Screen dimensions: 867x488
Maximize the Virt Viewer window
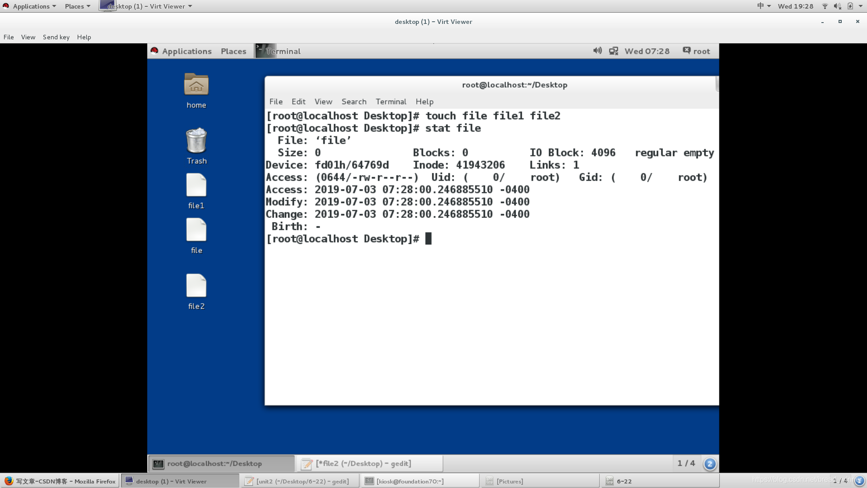840,22
